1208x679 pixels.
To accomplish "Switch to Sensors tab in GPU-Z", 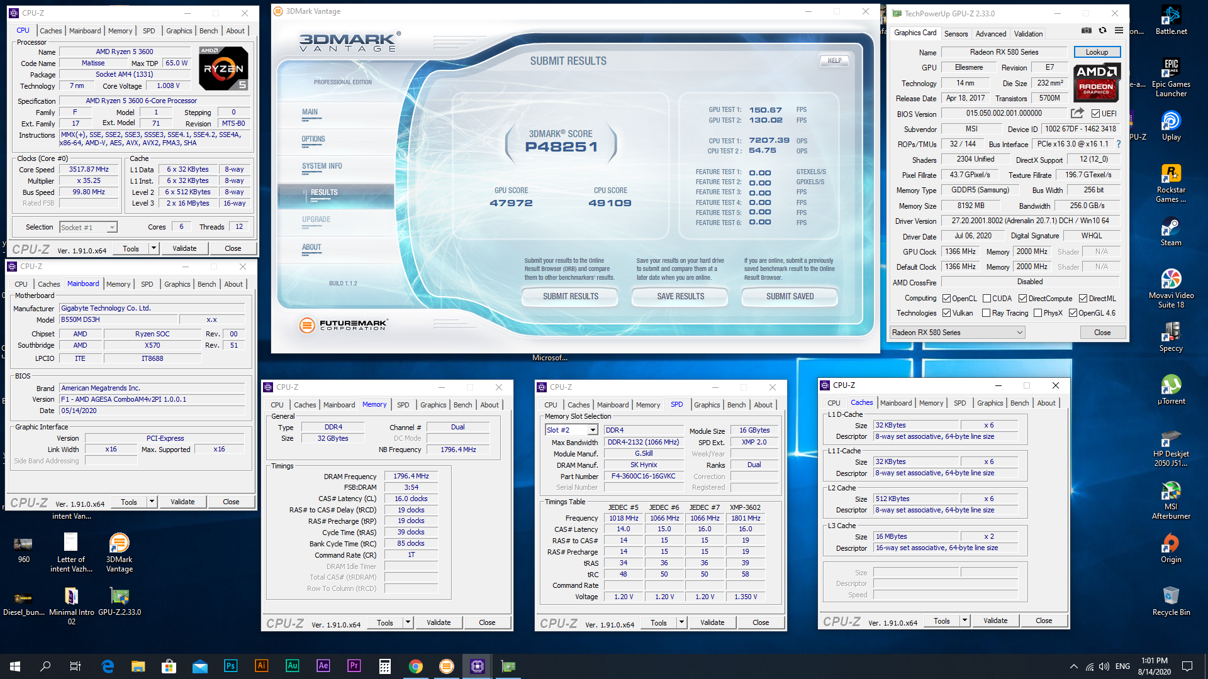I will pyautogui.click(x=956, y=34).
